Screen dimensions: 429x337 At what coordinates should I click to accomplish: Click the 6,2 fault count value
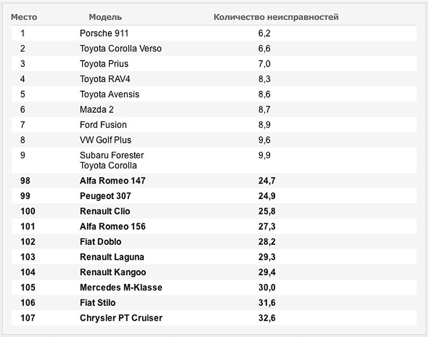point(264,33)
